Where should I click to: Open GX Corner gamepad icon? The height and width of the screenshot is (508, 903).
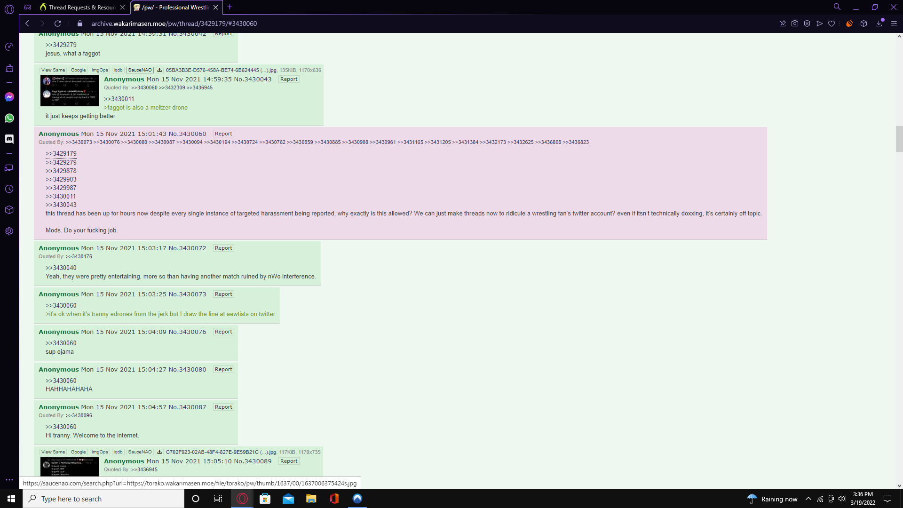tap(28, 7)
